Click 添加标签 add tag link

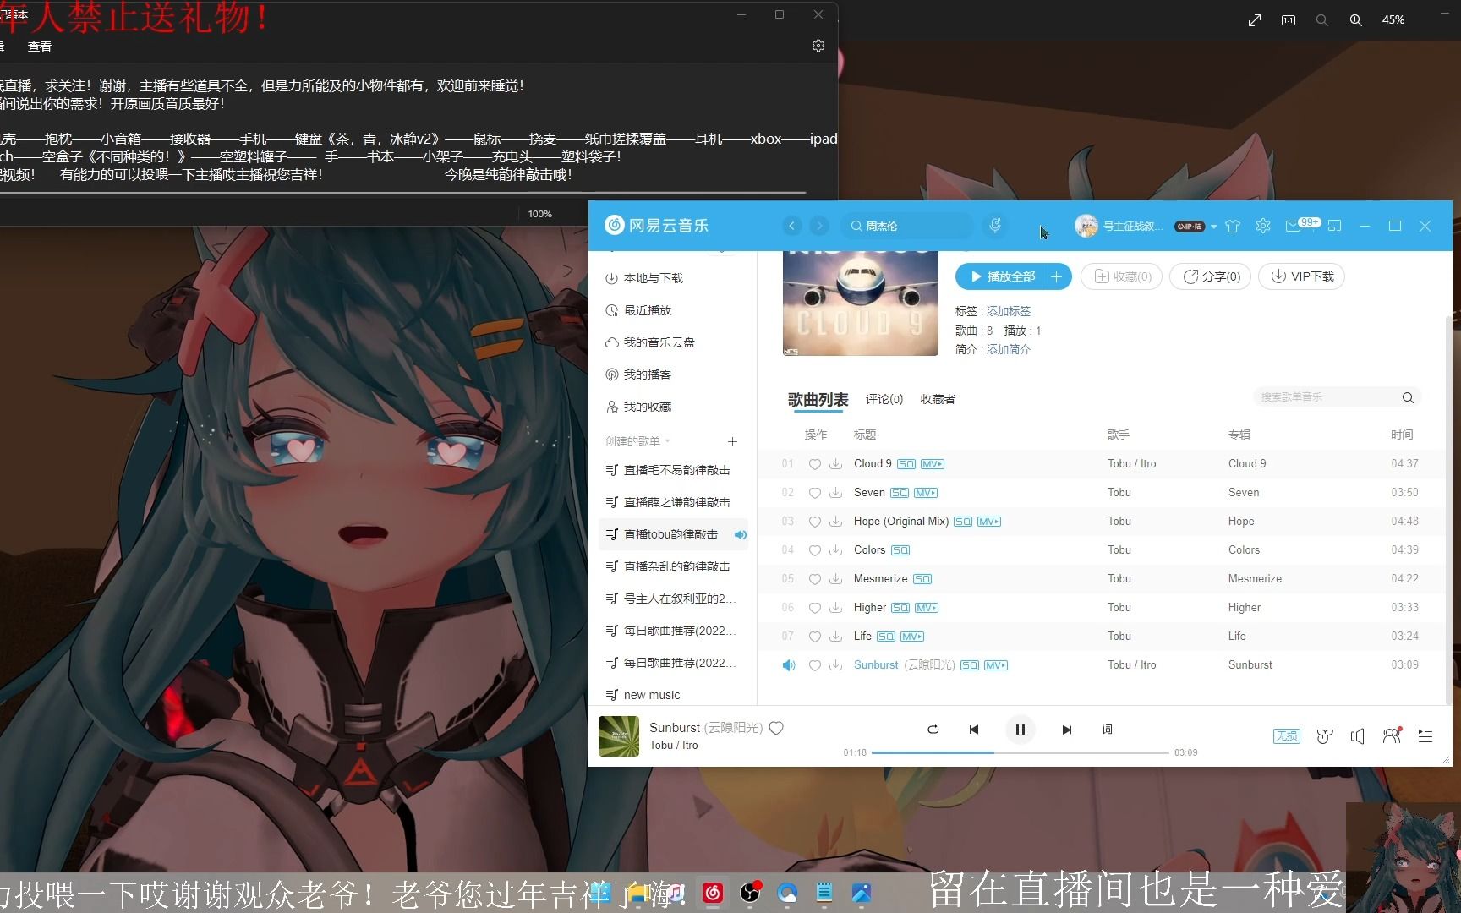[x=1008, y=311]
